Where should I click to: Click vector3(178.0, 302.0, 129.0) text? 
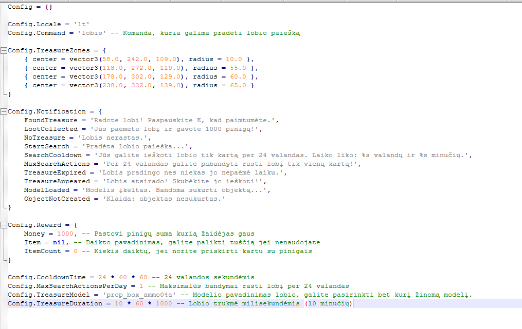click(x=127, y=76)
